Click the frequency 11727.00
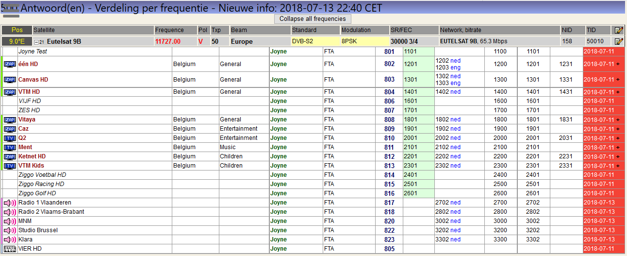This screenshot has height=256, width=627. click(x=168, y=42)
